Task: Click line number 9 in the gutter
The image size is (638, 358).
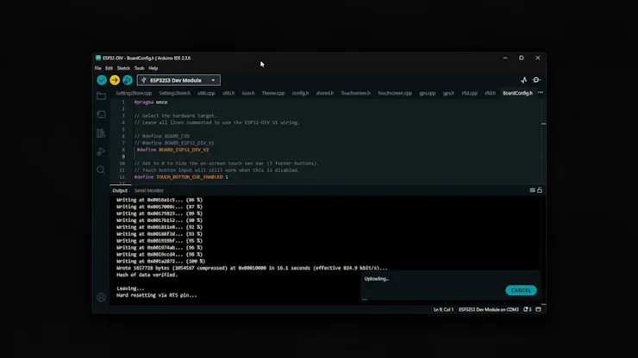Action: point(123,157)
